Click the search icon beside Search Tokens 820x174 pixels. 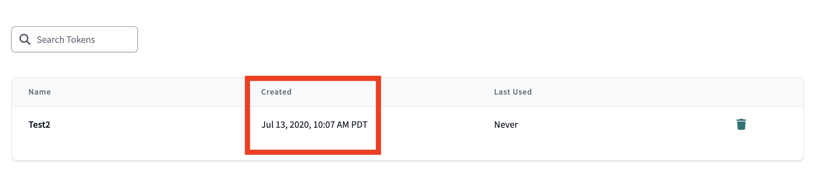25,39
